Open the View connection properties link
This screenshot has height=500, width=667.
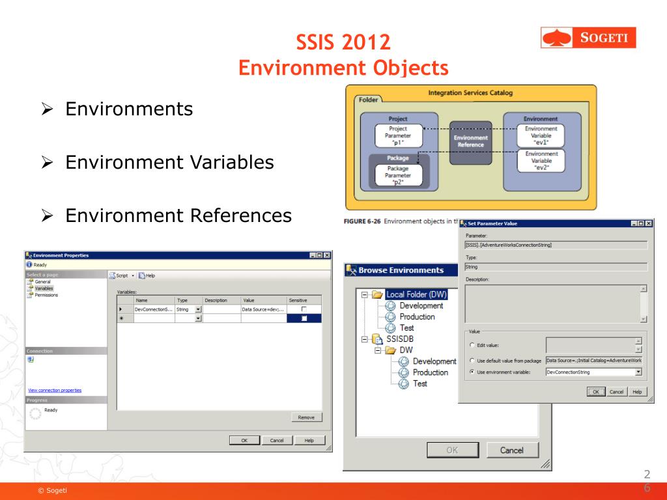[x=55, y=391]
